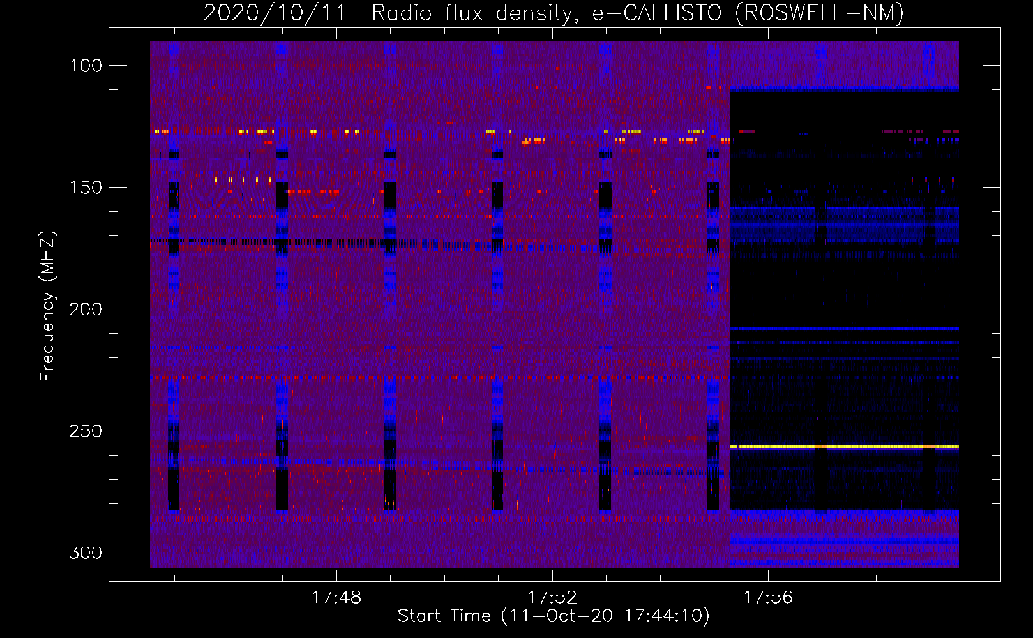Click the 'Frequency (MHZ)' axis label
Viewport: 1033px width, 638px height.
pos(48,306)
